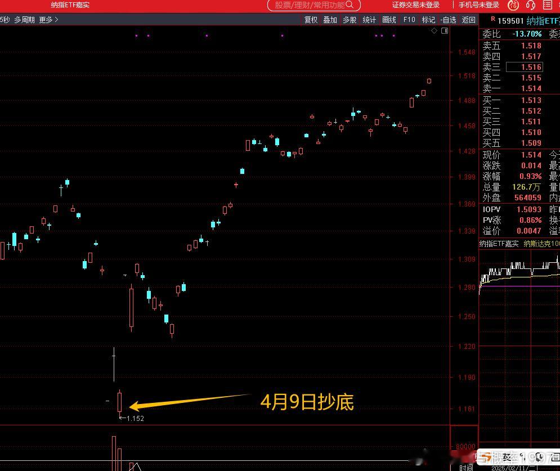Open the 复权 toolbar option
The height and width of the screenshot is (471, 560).
click(x=311, y=20)
